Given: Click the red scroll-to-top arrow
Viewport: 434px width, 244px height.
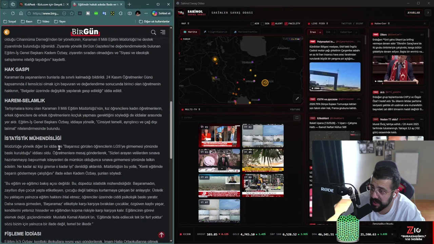Looking at the screenshot, I should tap(161, 235).
